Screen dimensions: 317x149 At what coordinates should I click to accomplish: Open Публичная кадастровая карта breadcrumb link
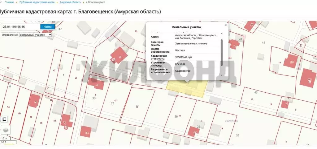point(37,2)
